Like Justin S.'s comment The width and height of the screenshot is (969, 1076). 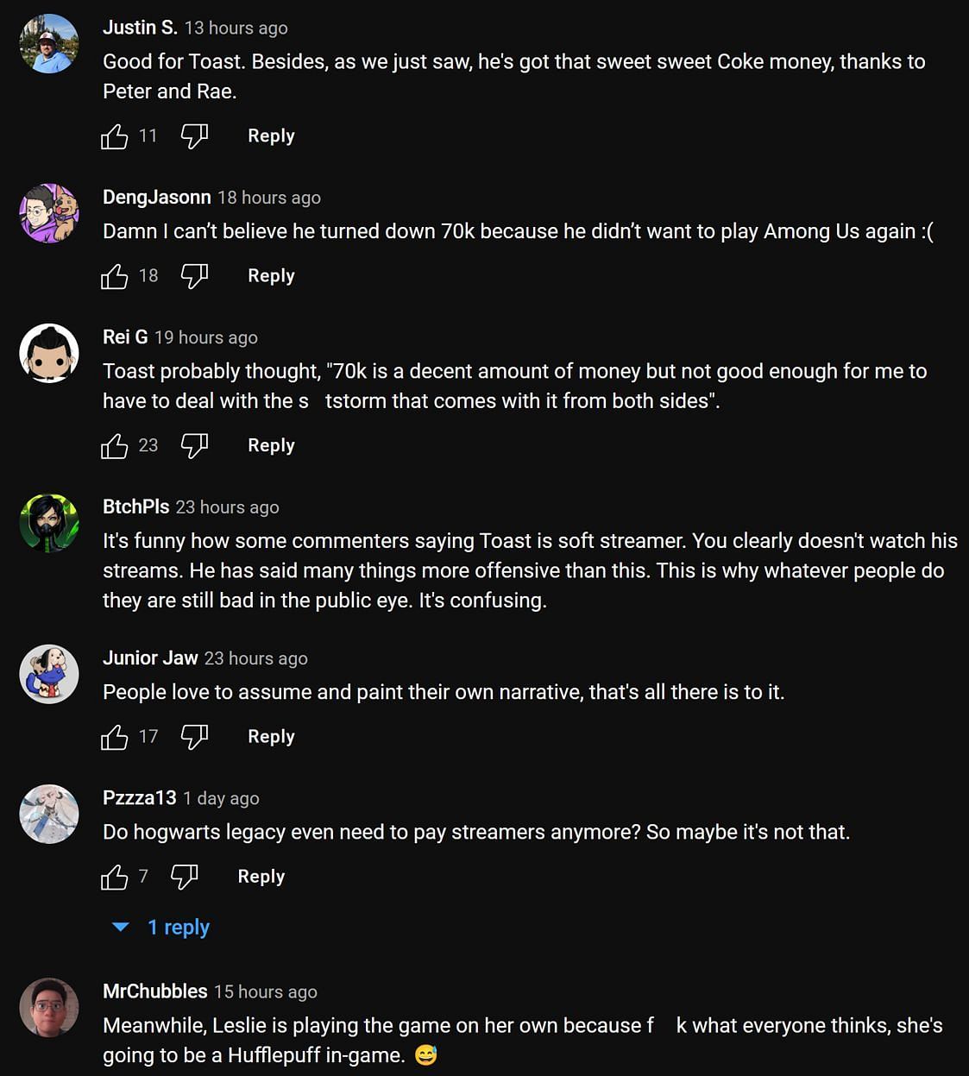(114, 135)
